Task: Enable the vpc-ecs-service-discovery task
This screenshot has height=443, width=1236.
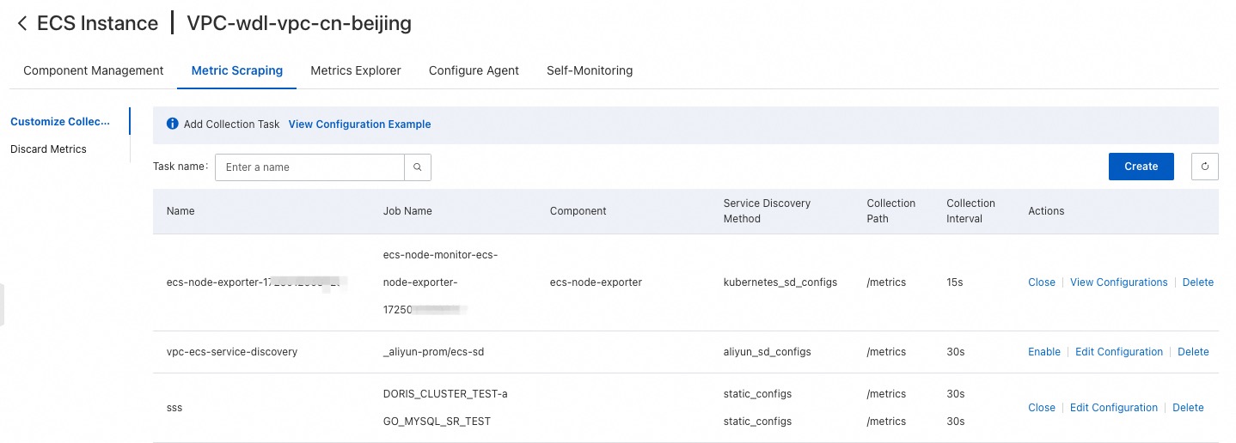Action: pyautogui.click(x=1043, y=352)
